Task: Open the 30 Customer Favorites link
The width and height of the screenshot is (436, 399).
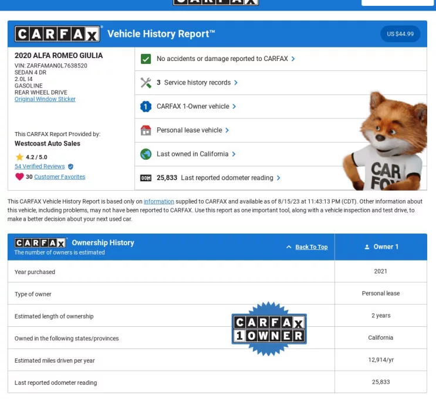Action: click(59, 177)
